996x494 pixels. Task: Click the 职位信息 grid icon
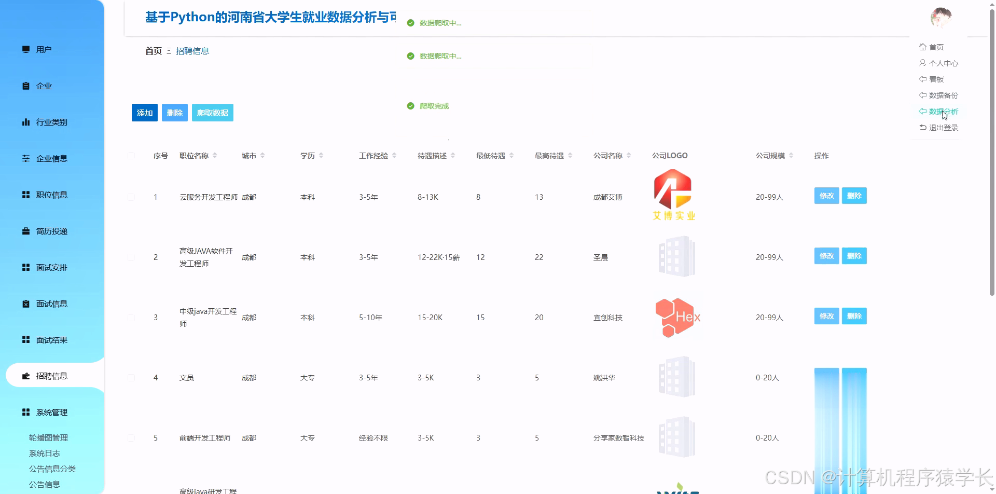pyautogui.click(x=27, y=195)
